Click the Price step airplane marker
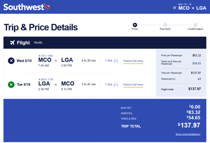Viewport: 210px width, 143px height. click(x=135, y=25)
